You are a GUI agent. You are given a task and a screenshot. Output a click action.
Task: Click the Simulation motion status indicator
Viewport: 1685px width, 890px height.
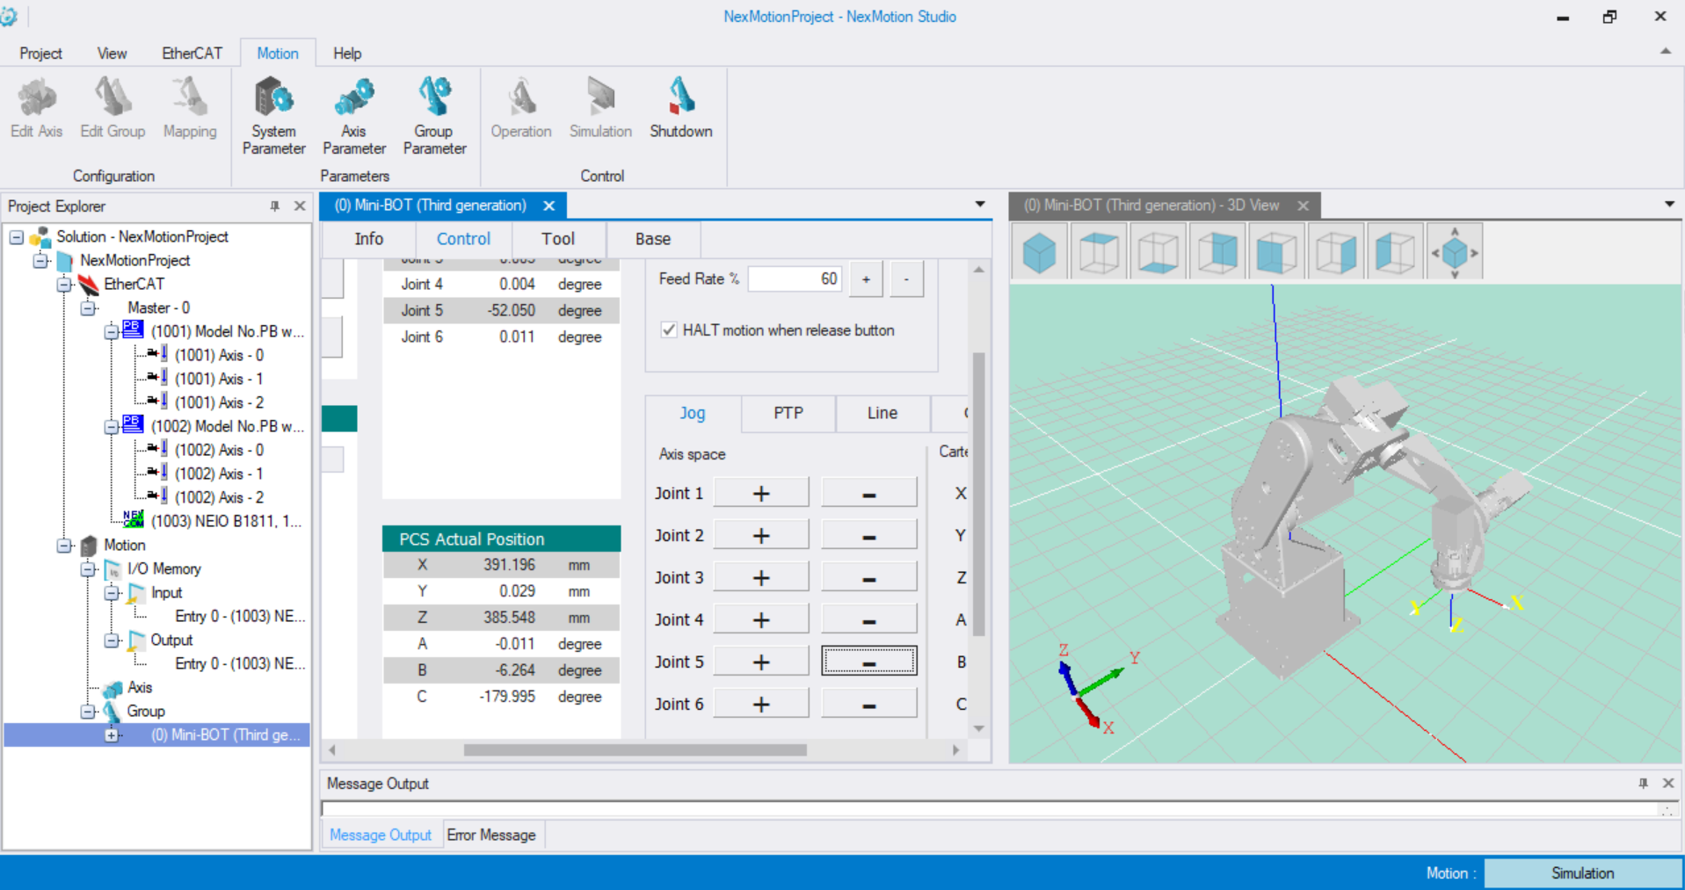point(1582,873)
